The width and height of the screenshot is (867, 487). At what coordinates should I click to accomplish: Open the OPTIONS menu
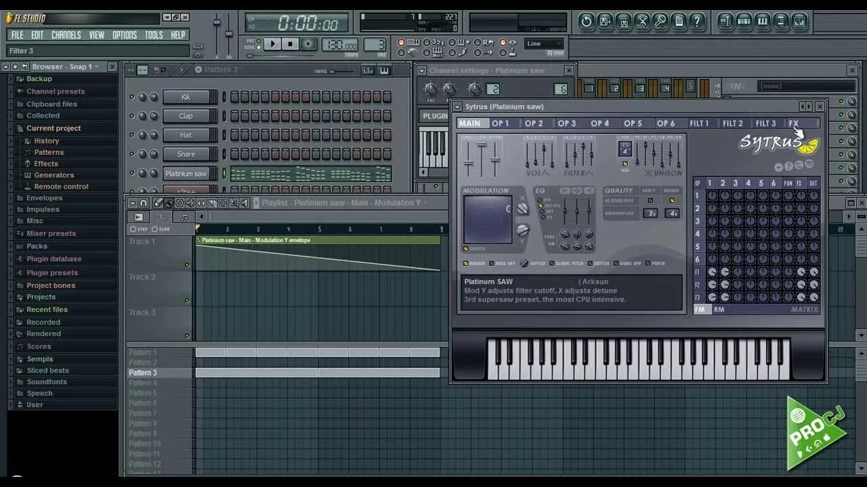coord(124,34)
